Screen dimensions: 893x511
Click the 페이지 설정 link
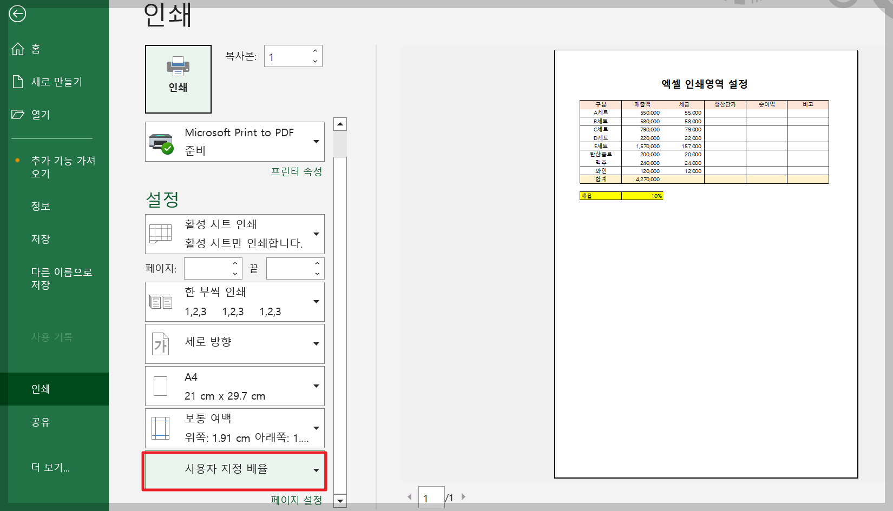point(296,500)
